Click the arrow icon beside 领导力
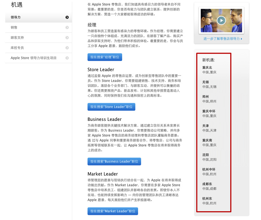 pos(67,17)
